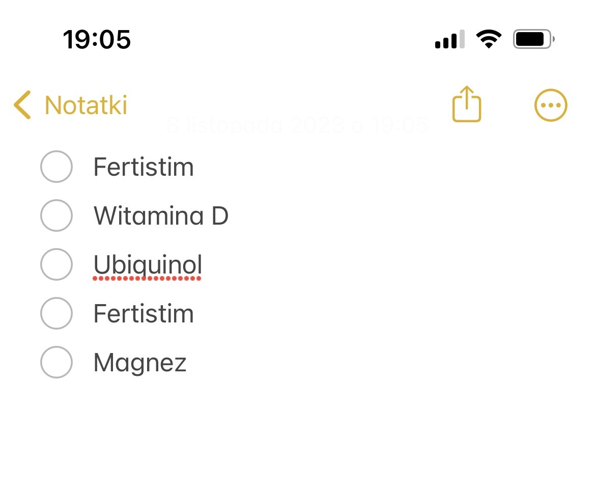Tap the 19:05 clock in status bar

(97, 39)
